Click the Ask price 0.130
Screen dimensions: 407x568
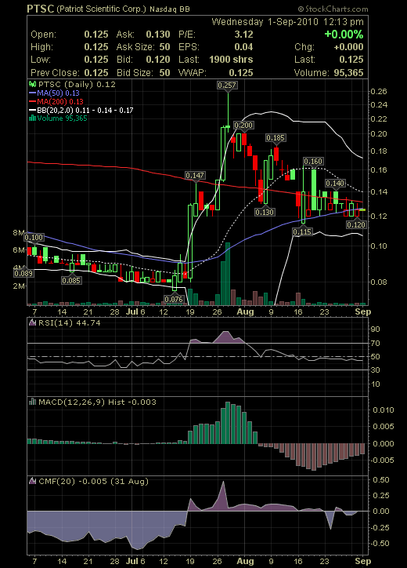click(x=158, y=35)
